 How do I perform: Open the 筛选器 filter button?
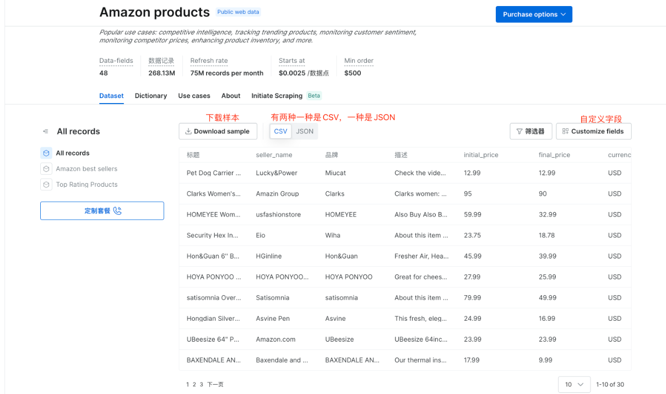click(x=531, y=131)
